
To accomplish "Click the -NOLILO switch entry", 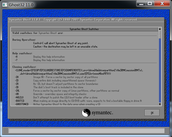I will pyautogui.click(x=19, y=97).
